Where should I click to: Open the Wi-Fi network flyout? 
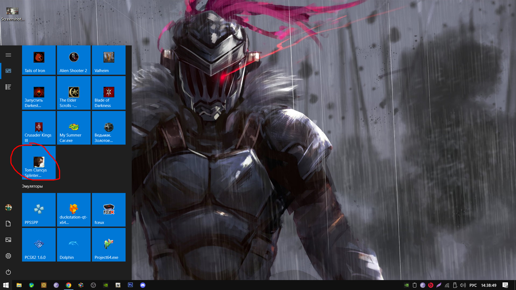(x=447, y=285)
